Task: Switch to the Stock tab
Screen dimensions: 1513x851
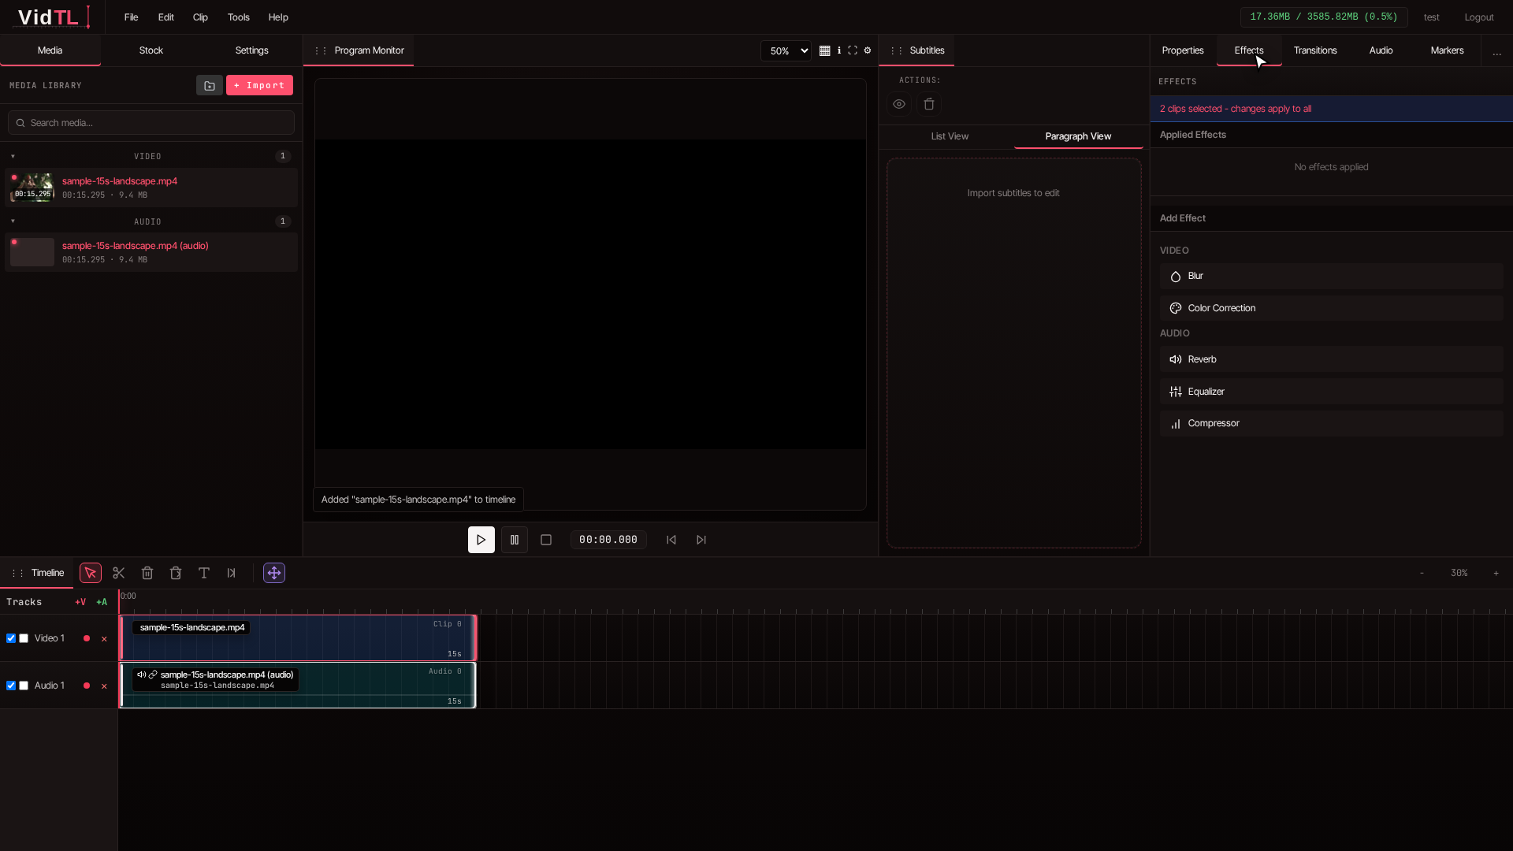Action: point(151,50)
